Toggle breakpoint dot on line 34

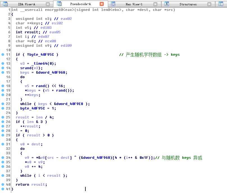[3, 158]
